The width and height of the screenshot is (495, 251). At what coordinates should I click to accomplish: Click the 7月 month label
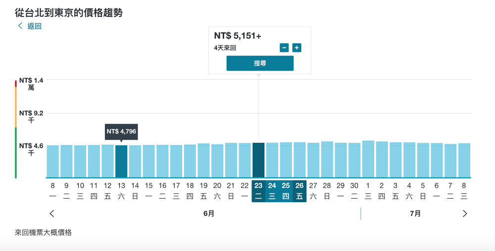(x=415, y=213)
